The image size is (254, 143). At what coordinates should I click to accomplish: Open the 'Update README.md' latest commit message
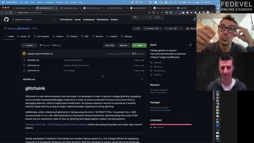pos(44,54)
